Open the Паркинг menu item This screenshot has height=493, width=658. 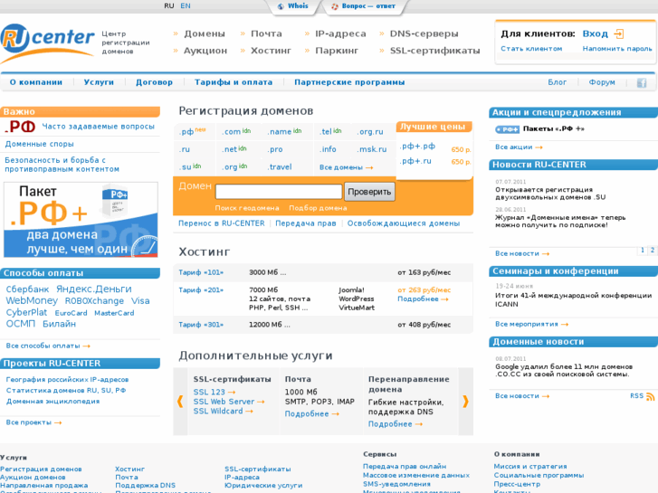click(337, 51)
